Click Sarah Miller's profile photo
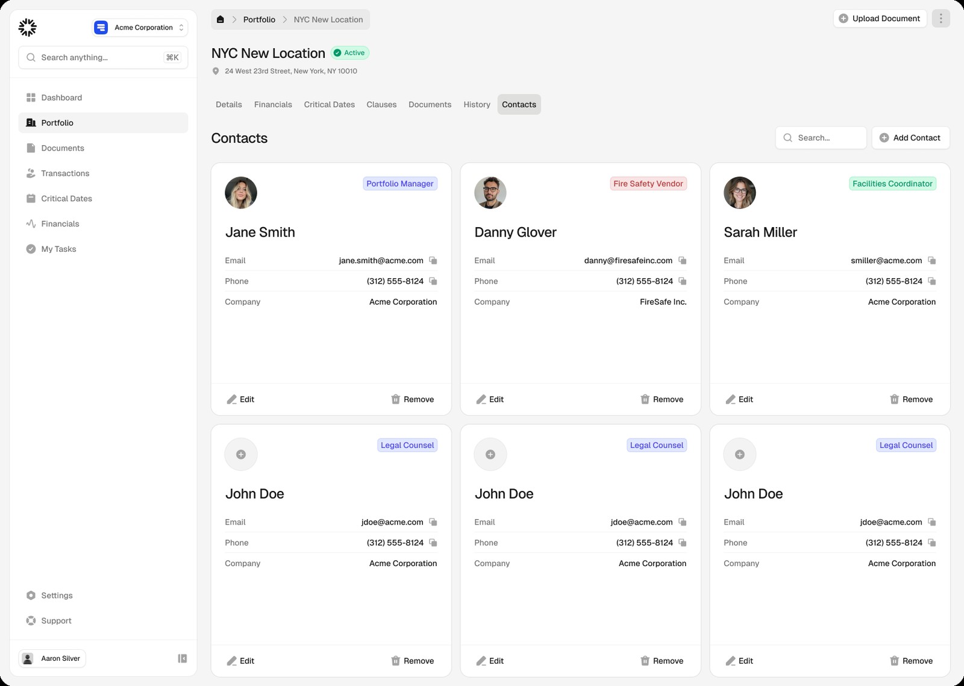 coord(740,193)
